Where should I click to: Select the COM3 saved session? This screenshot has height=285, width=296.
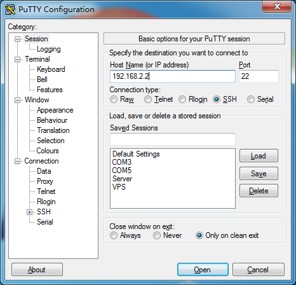(x=122, y=162)
